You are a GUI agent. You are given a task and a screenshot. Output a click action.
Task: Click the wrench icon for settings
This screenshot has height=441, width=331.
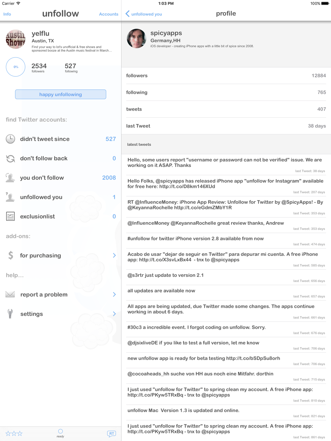[10, 314]
